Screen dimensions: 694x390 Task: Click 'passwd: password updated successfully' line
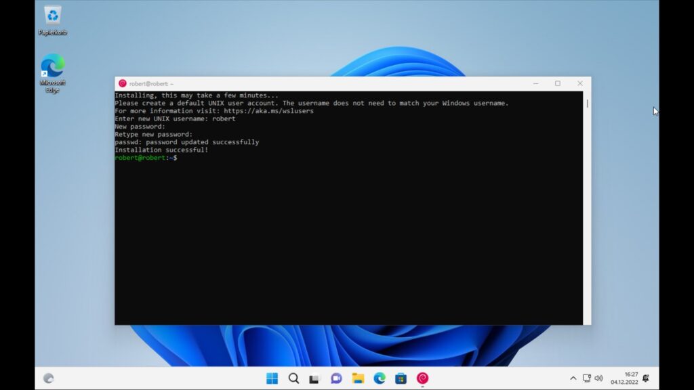[187, 142]
